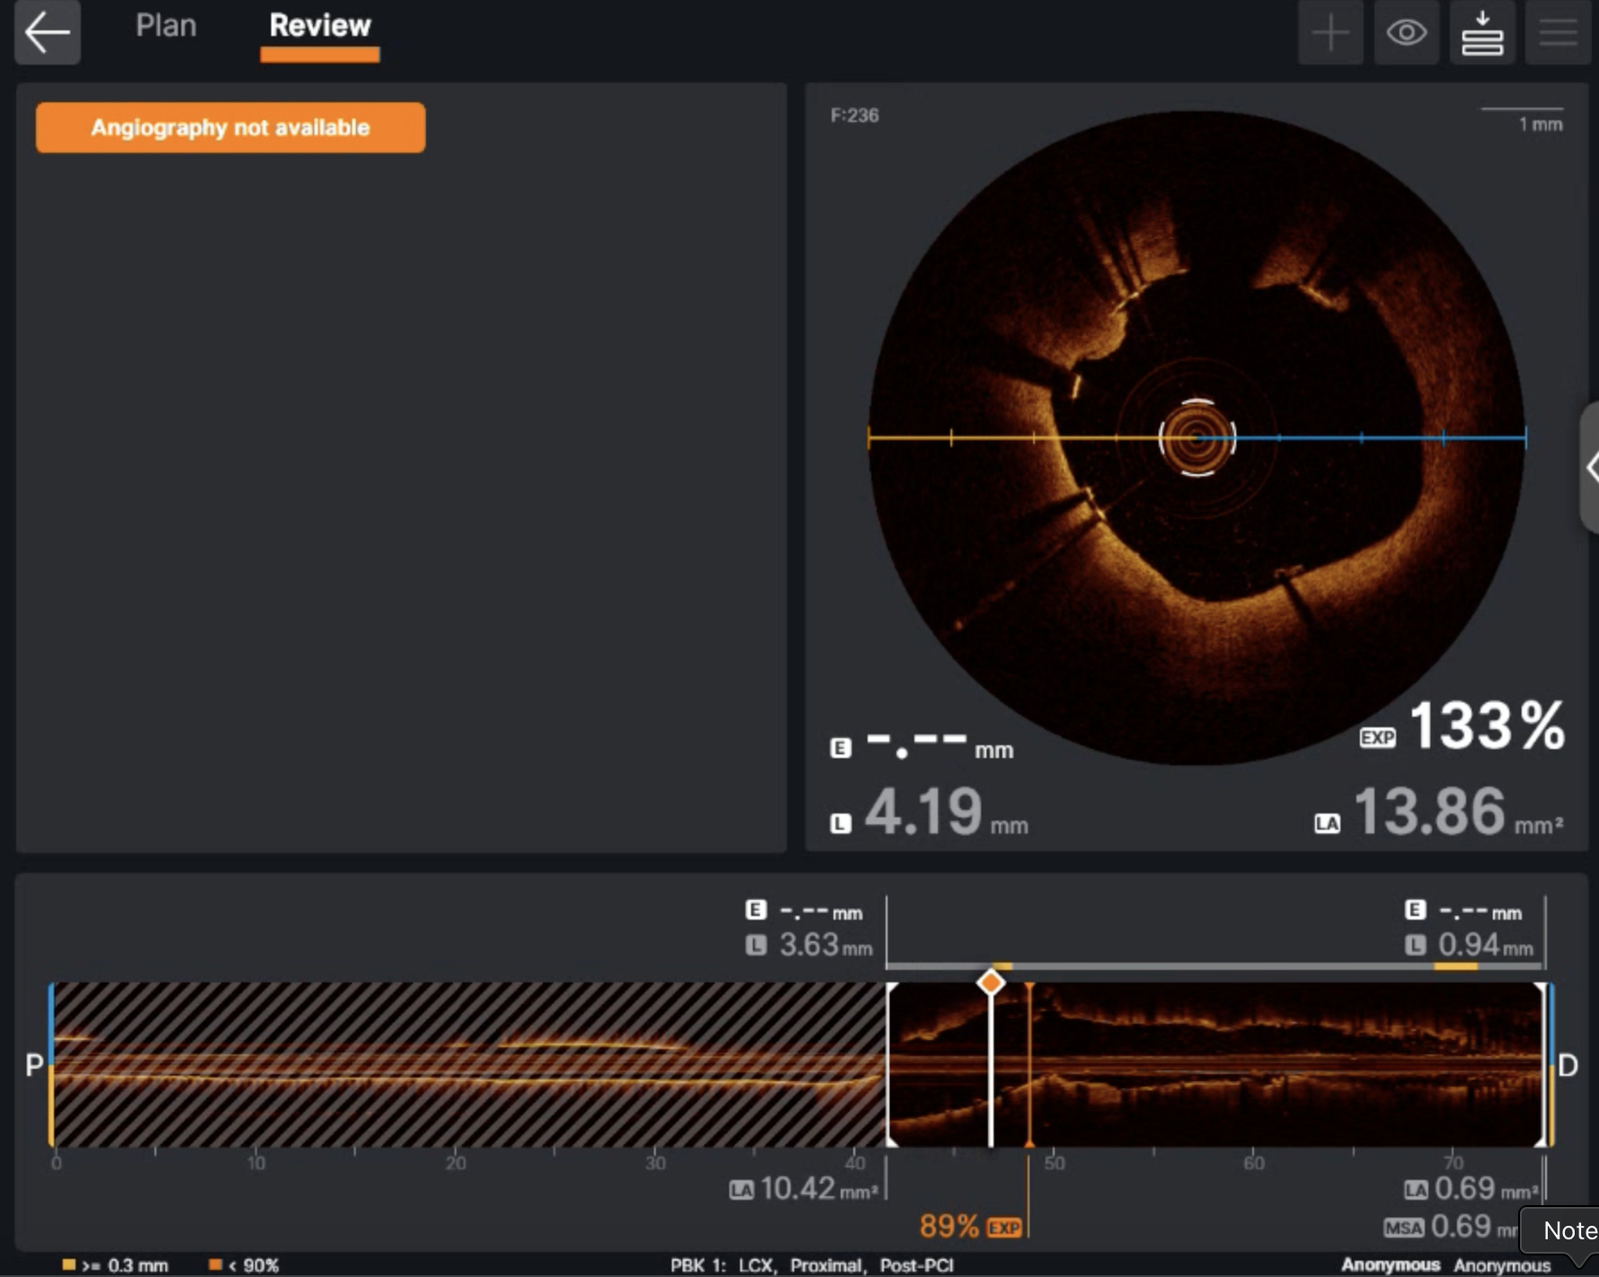Click the back arrow button
Screen dimensions: 1599x1277
point(48,33)
